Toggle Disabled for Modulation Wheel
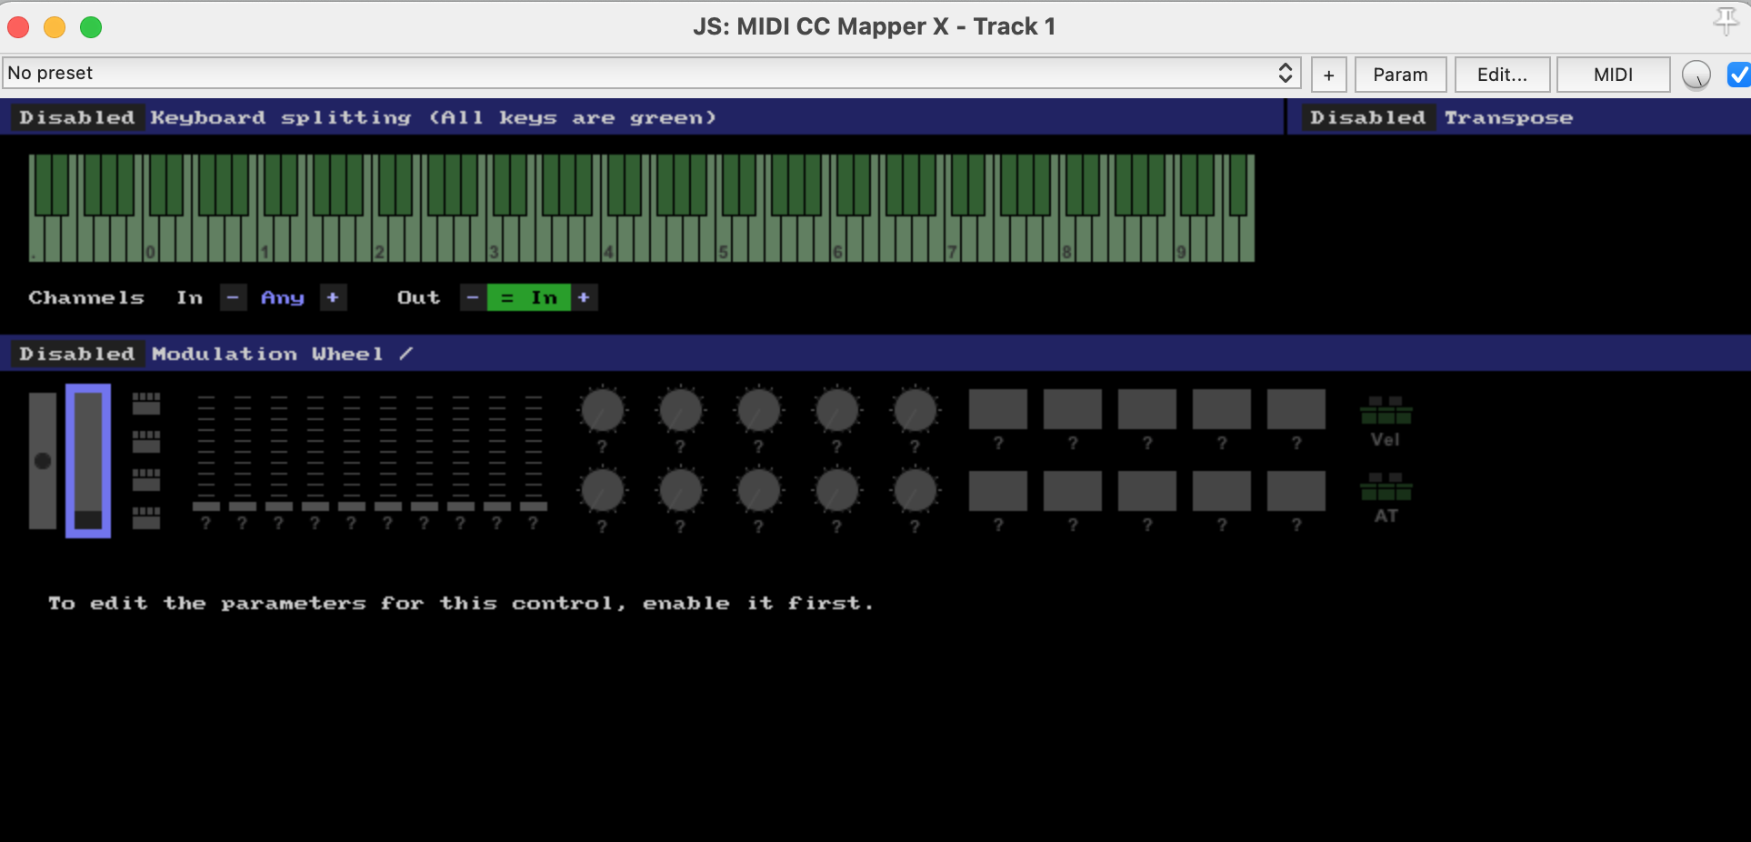Image resolution: width=1751 pixels, height=842 pixels. pos(77,354)
